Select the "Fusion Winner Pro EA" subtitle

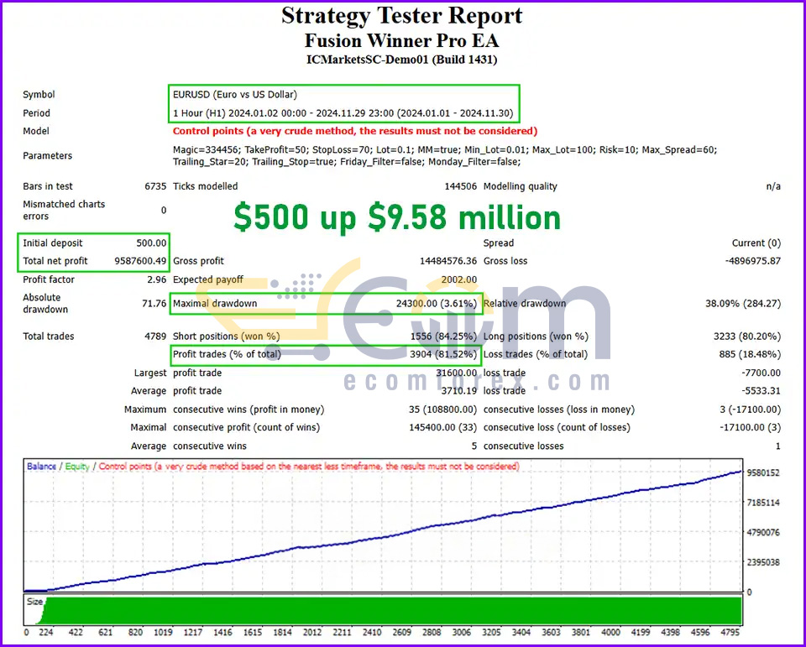pyautogui.click(x=401, y=40)
